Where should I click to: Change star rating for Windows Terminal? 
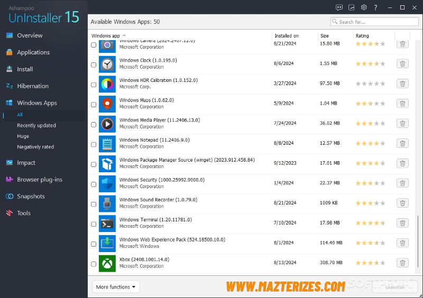370,223
